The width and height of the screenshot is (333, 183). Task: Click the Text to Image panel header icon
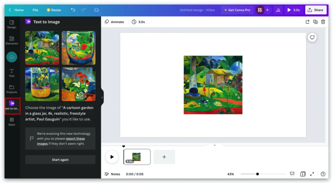(x=28, y=22)
